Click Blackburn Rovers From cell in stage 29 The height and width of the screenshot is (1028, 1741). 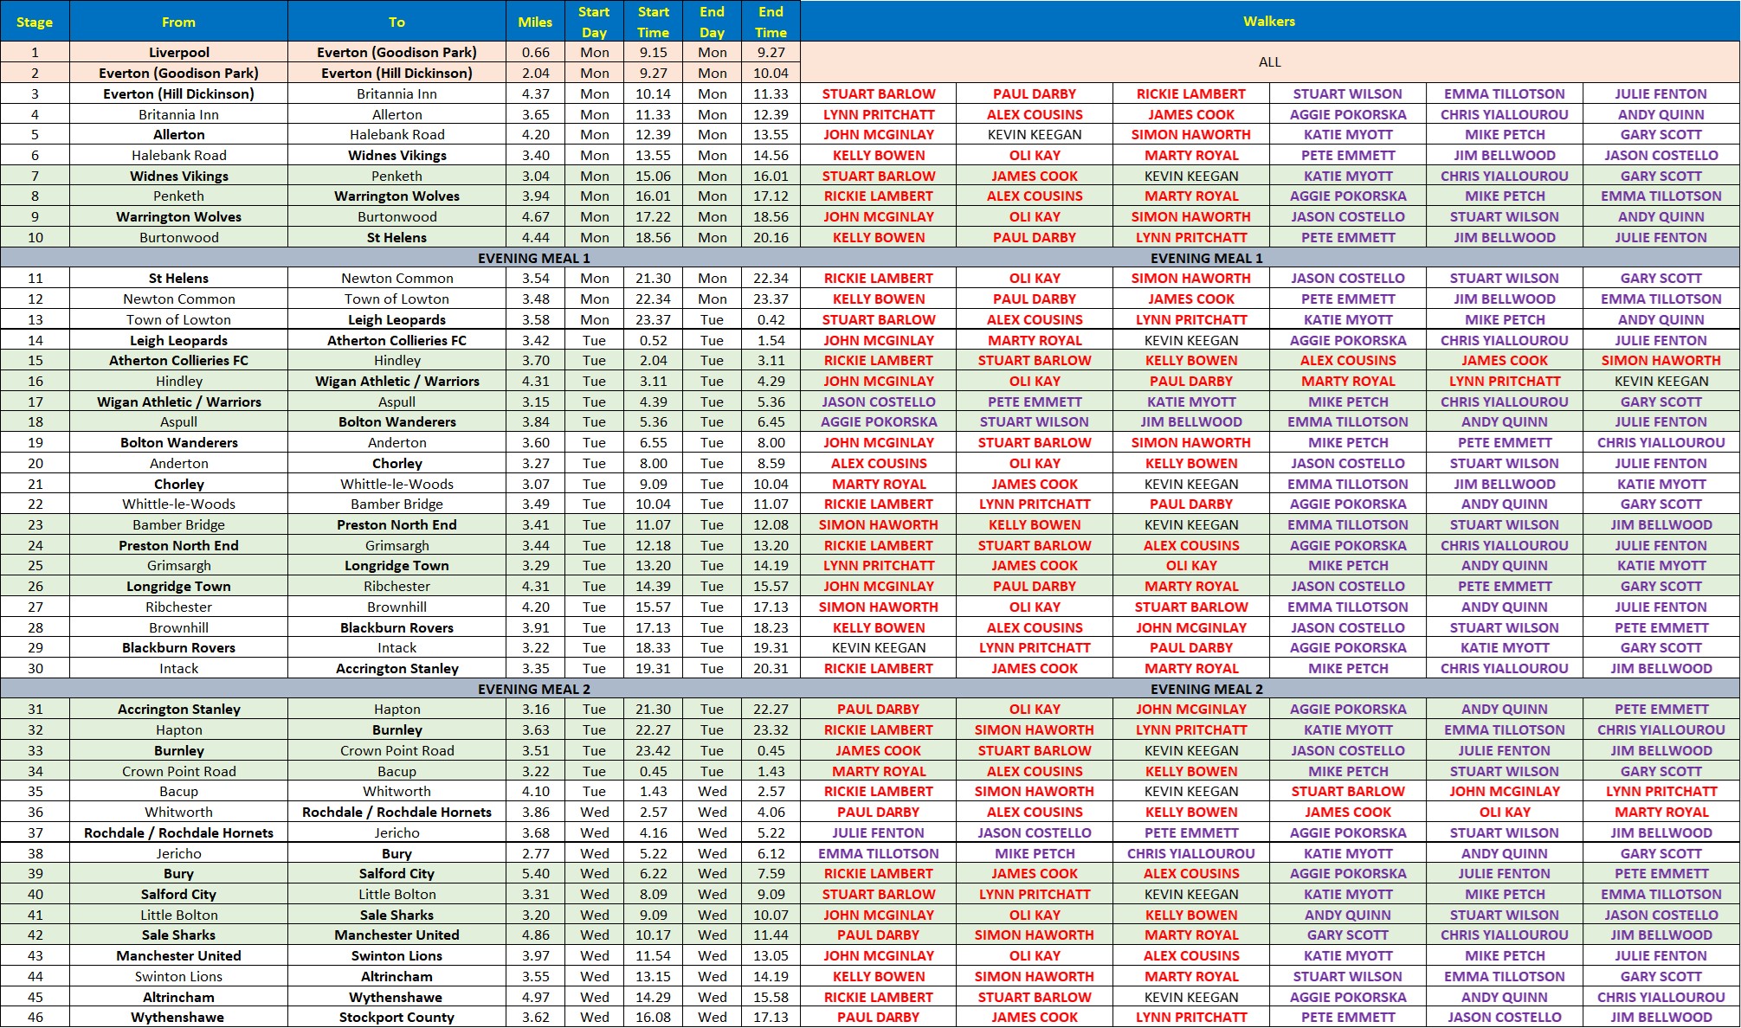178,648
